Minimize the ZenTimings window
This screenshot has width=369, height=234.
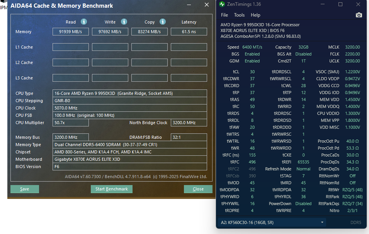click(323, 5)
